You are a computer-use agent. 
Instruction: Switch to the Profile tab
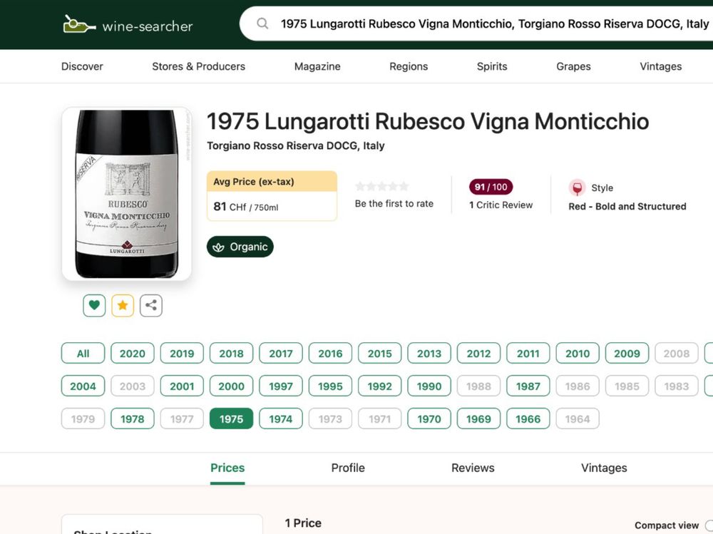click(348, 468)
